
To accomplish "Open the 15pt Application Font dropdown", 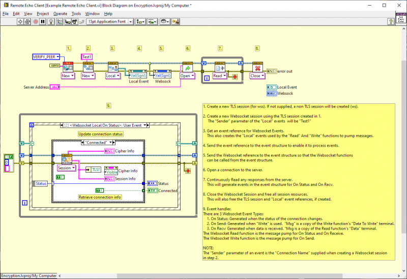I will [x=110, y=22].
